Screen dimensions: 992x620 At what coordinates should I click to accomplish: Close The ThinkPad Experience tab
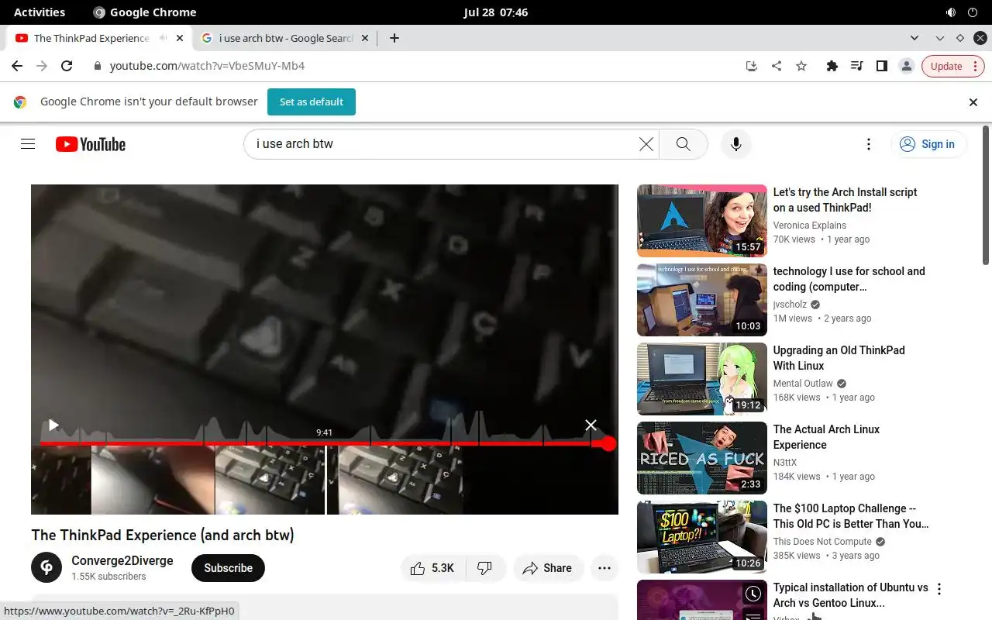click(x=180, y=38)
